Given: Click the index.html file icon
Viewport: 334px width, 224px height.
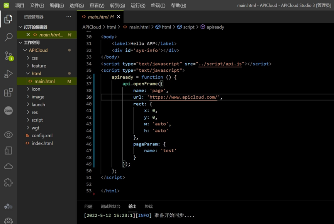Looking at the screenshot, I should click(x=27, y=143).
